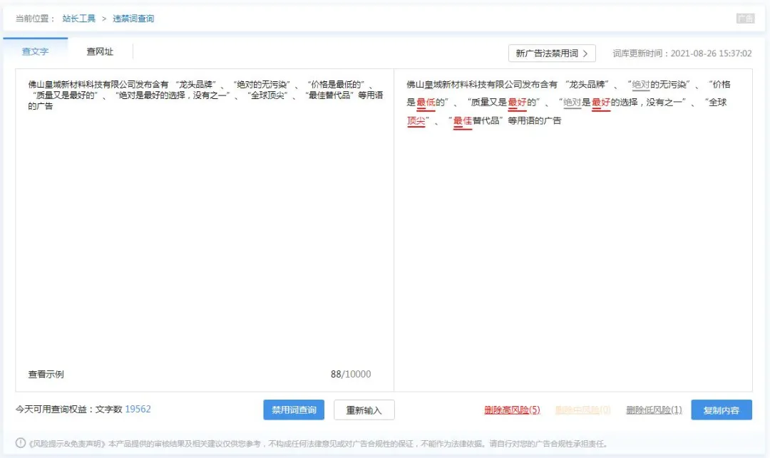This screenshot has width=770, height=458.
Task: Click the 广告 badge in top right corner
Action: pyautogui.click(x=746, y=18)
